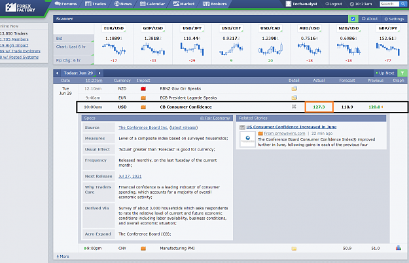Screen dimensions: 409x263
Task: Select the USD/CAD pair label
Action: 270,28
